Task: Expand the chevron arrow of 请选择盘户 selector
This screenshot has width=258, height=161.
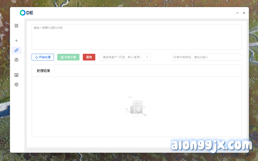Action: click(x=147, y=57)
